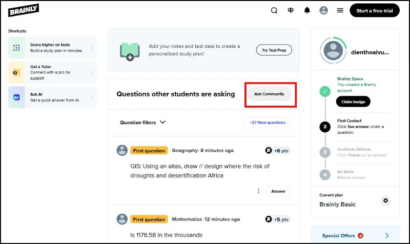Expand Special Offers chevron arrow
Image resolution: width=410 pixels, height=244 pixels.
click(387, 235)
